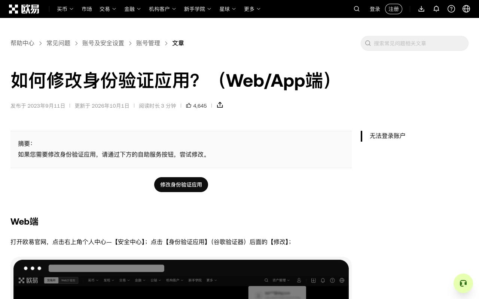This screenshot has width=479, height=299.
Task: Click the 文章 breadcrumb text
Action: pos(178,43)
